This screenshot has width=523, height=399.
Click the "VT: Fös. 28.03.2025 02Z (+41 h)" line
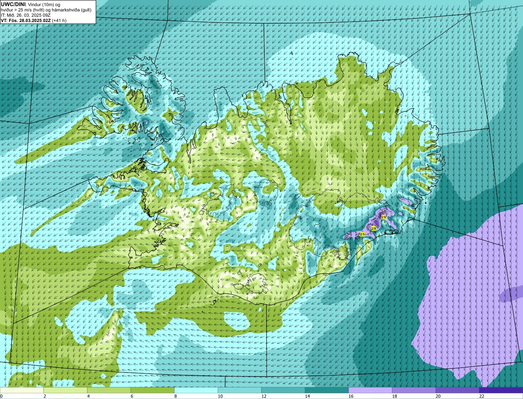pos(34,20)
